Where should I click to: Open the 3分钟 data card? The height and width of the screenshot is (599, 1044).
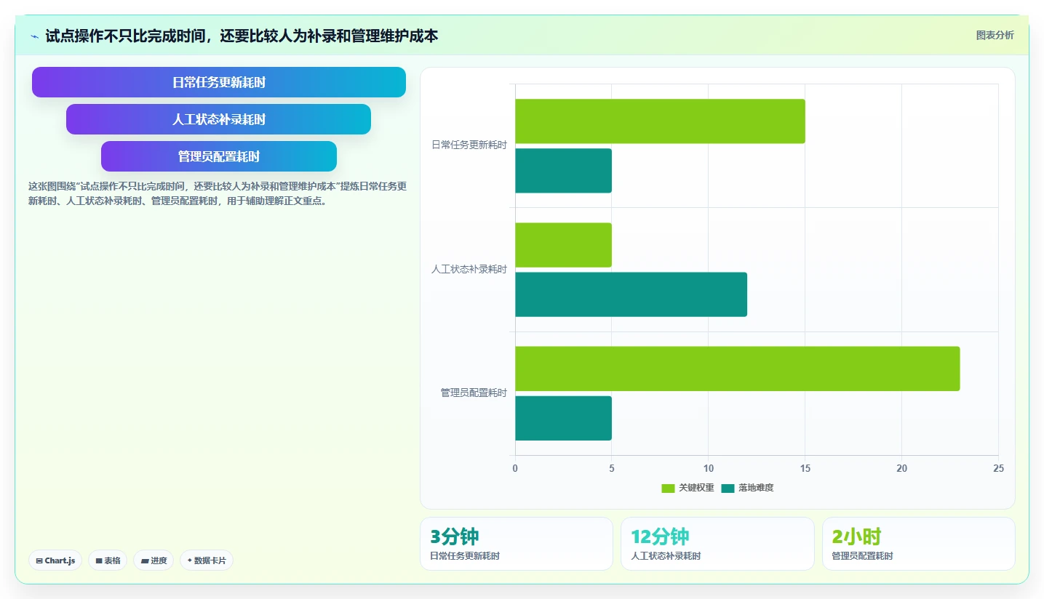coord(517,544)
